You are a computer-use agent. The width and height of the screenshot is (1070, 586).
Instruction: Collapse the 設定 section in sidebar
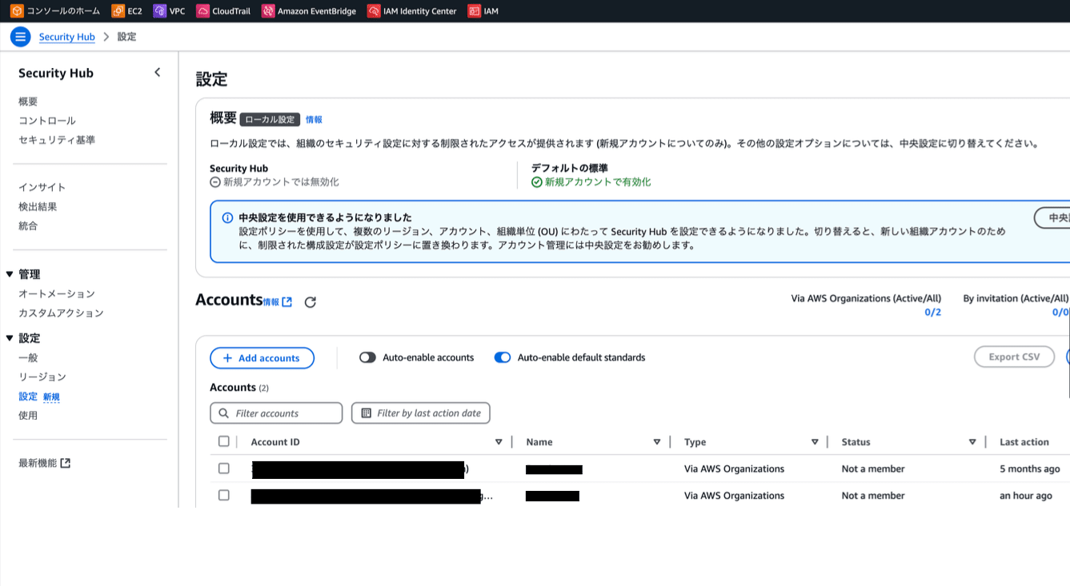pyautogui.click(x=10, y=338)
